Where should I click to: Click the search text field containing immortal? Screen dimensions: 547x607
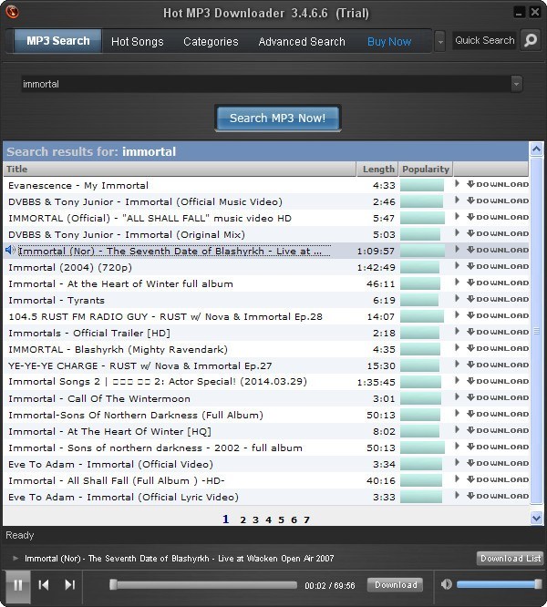(266, 84)
